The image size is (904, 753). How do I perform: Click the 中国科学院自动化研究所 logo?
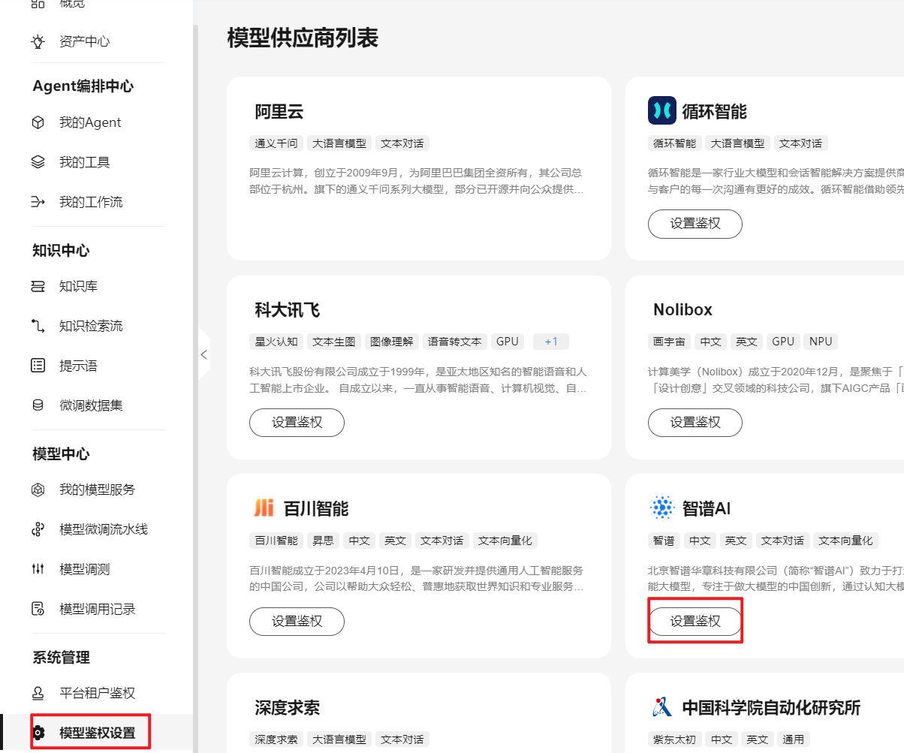coord(661,707)
